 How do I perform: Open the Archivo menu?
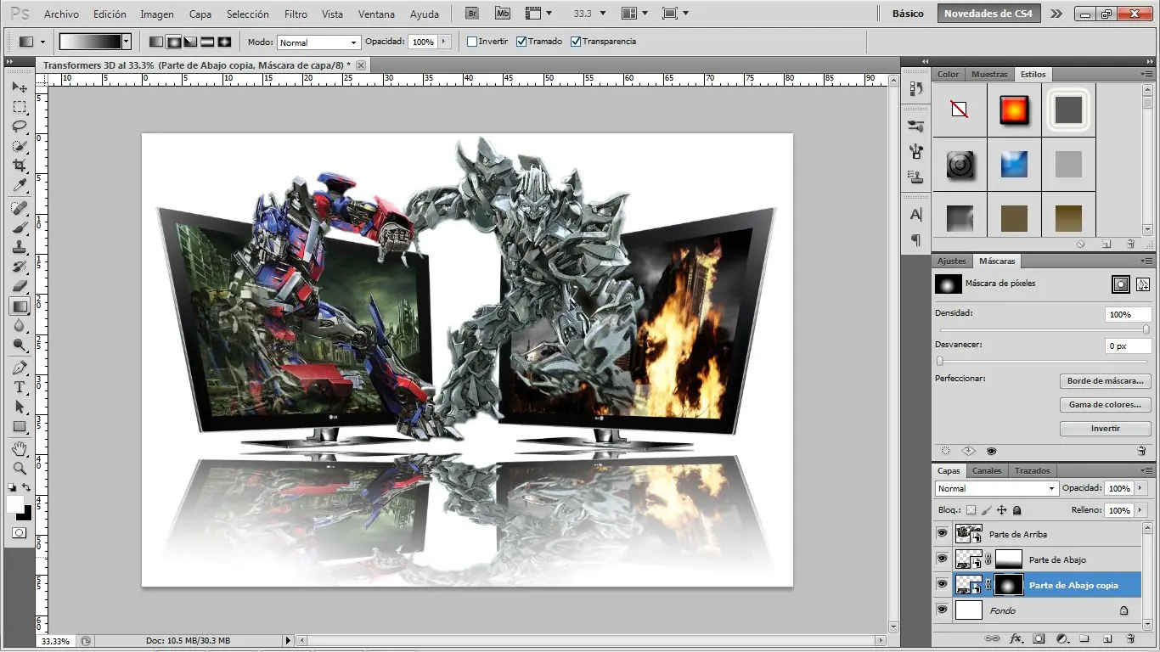tap(61, 14)
